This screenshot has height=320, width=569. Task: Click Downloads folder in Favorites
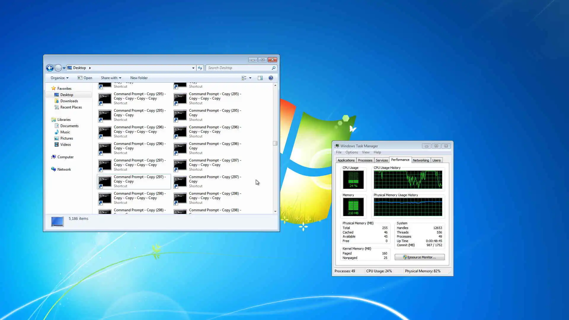[x=69, y=101]
